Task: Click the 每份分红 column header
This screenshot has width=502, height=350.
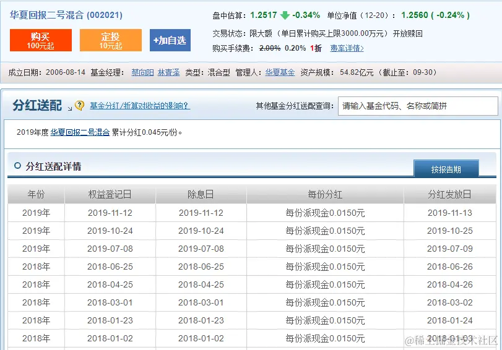Action: [325, 194]
